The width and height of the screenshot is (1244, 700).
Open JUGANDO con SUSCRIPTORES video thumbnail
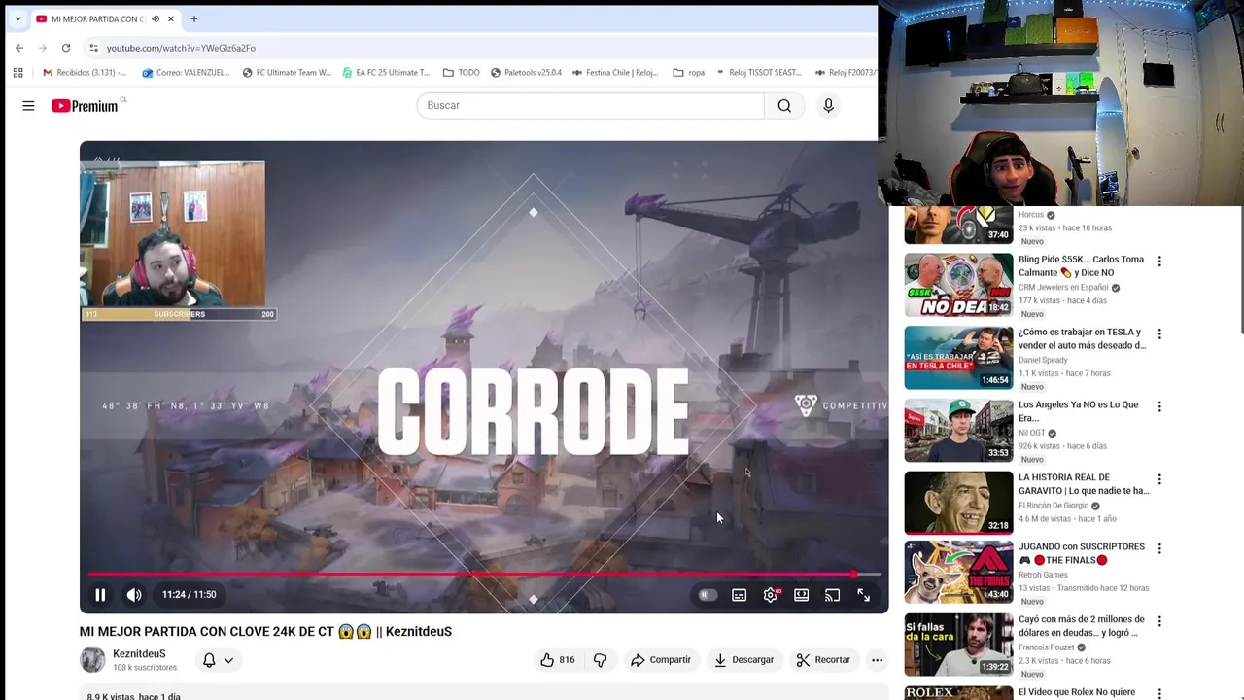(x=958, y=573)
